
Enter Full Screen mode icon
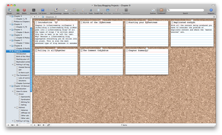[x=42, y=10]
